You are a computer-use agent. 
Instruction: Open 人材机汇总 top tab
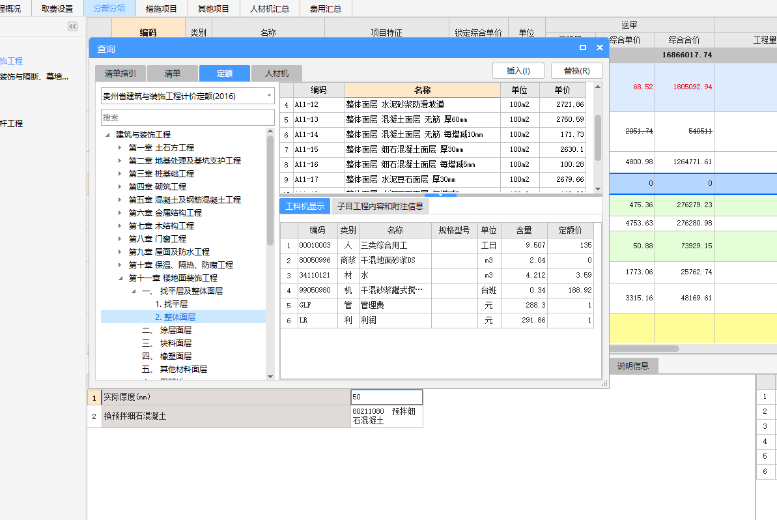tap(270, 8)
